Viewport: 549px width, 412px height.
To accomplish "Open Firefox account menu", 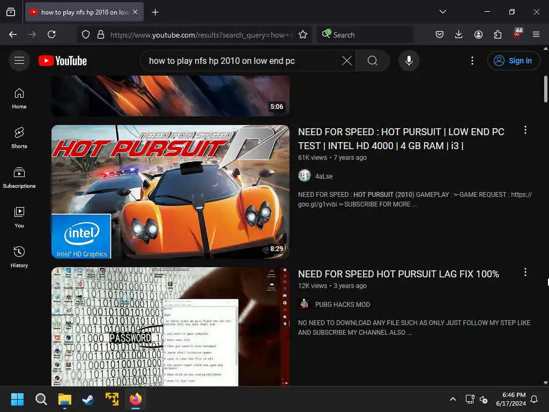I will point(478,34).
